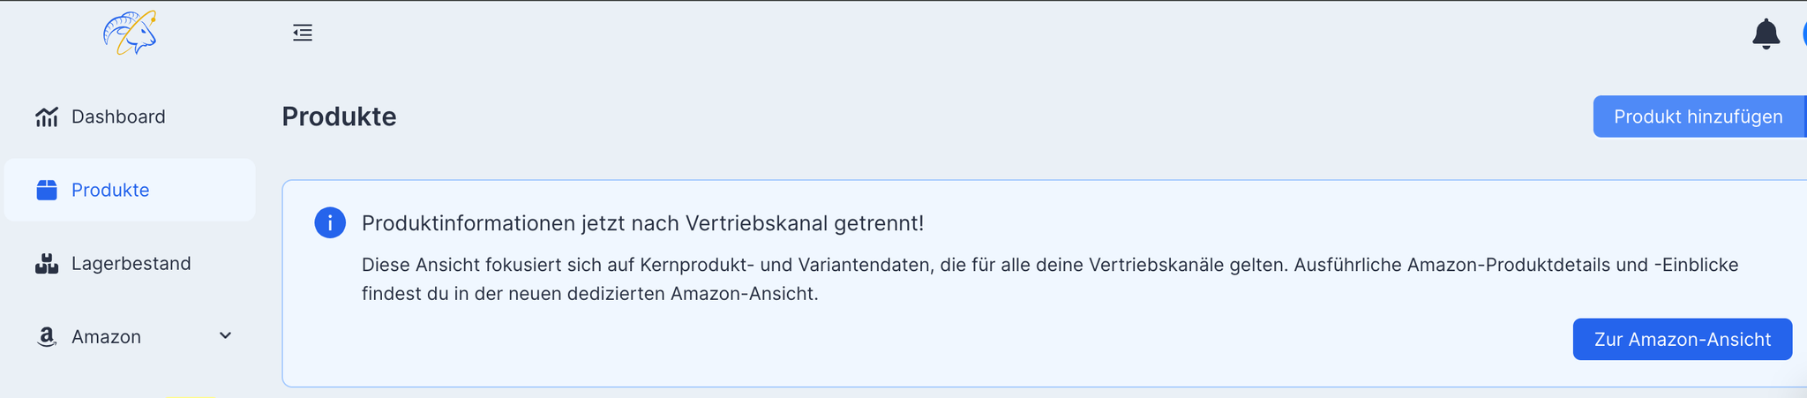Screen dimensions: 1807x398
Task: Click the user avatar beside the bell
Action: [x=1803, y=34]
